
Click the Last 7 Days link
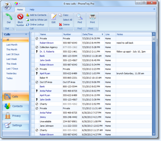(12, 69)
